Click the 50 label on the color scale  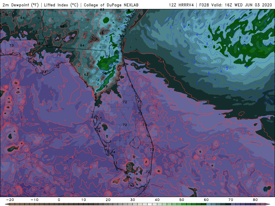pos(182,200)
